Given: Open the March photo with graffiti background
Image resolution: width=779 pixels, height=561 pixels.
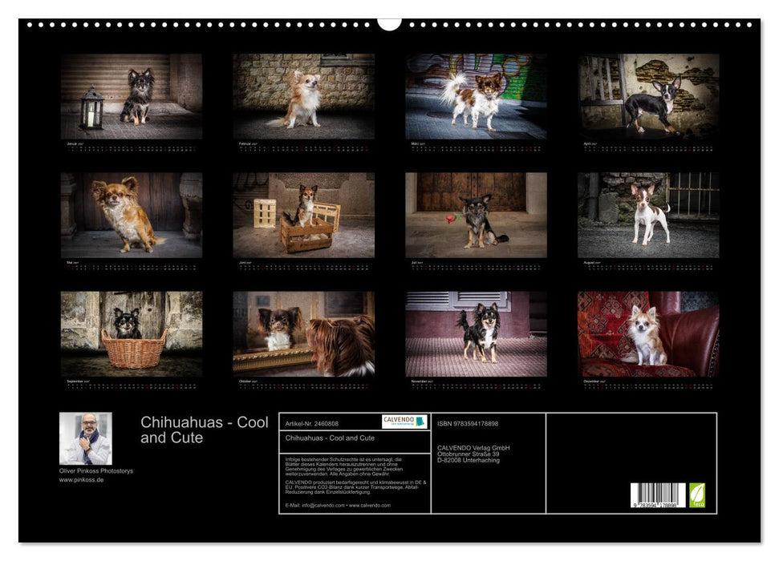Looking at the screenshot, I should [x=476, y=96].
